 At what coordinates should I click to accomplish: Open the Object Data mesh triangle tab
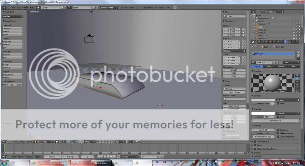(x=282, y=42)
